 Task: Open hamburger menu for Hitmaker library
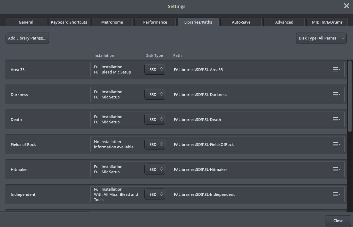click(x=336, y=169)
